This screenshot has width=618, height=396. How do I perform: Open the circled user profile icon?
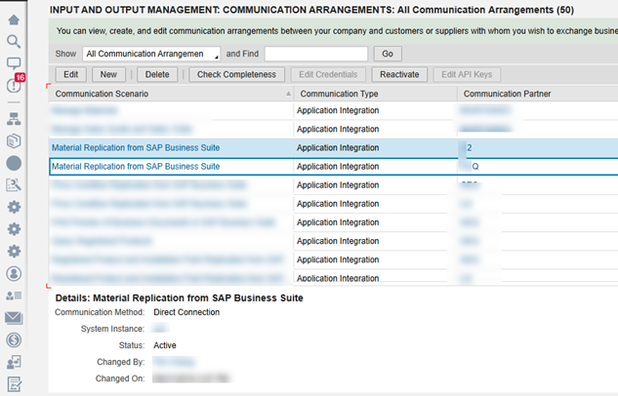(14, 273)
